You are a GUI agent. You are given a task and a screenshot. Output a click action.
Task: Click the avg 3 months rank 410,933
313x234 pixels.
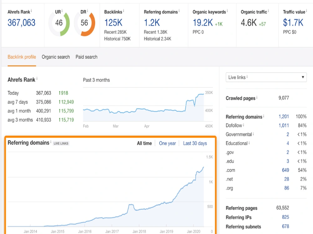pos(44,120)
